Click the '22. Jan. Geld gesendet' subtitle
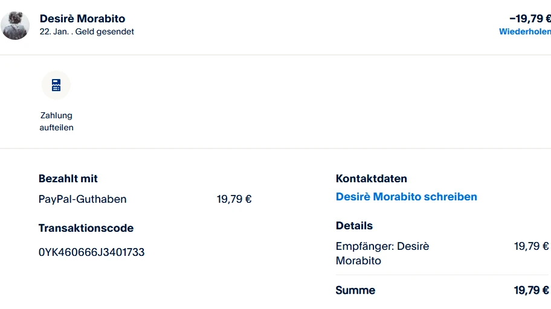 click(86, 32)
